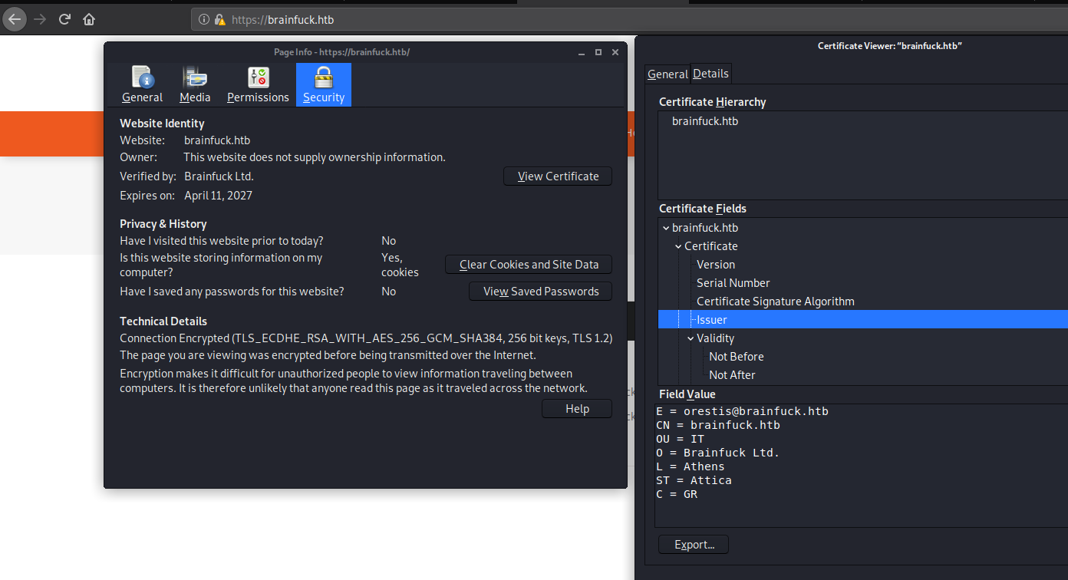The height and width of the screenshot is (580, 1068).
Task: Click the https://brainfuck.htb address bar
Action: (629, 20)
